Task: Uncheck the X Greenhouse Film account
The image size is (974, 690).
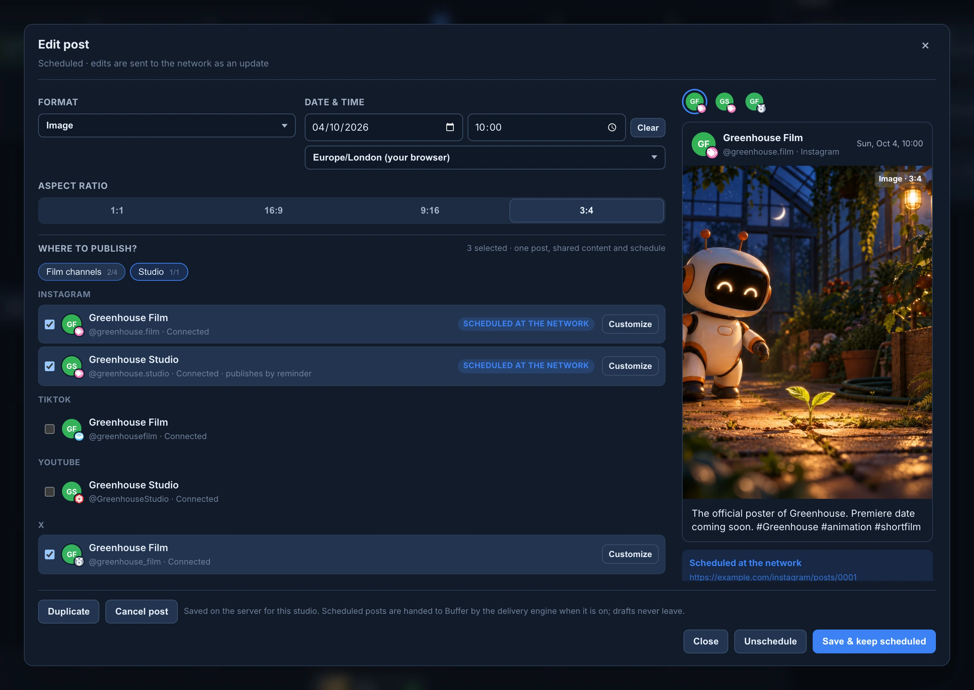Action: tap(50, 554)
